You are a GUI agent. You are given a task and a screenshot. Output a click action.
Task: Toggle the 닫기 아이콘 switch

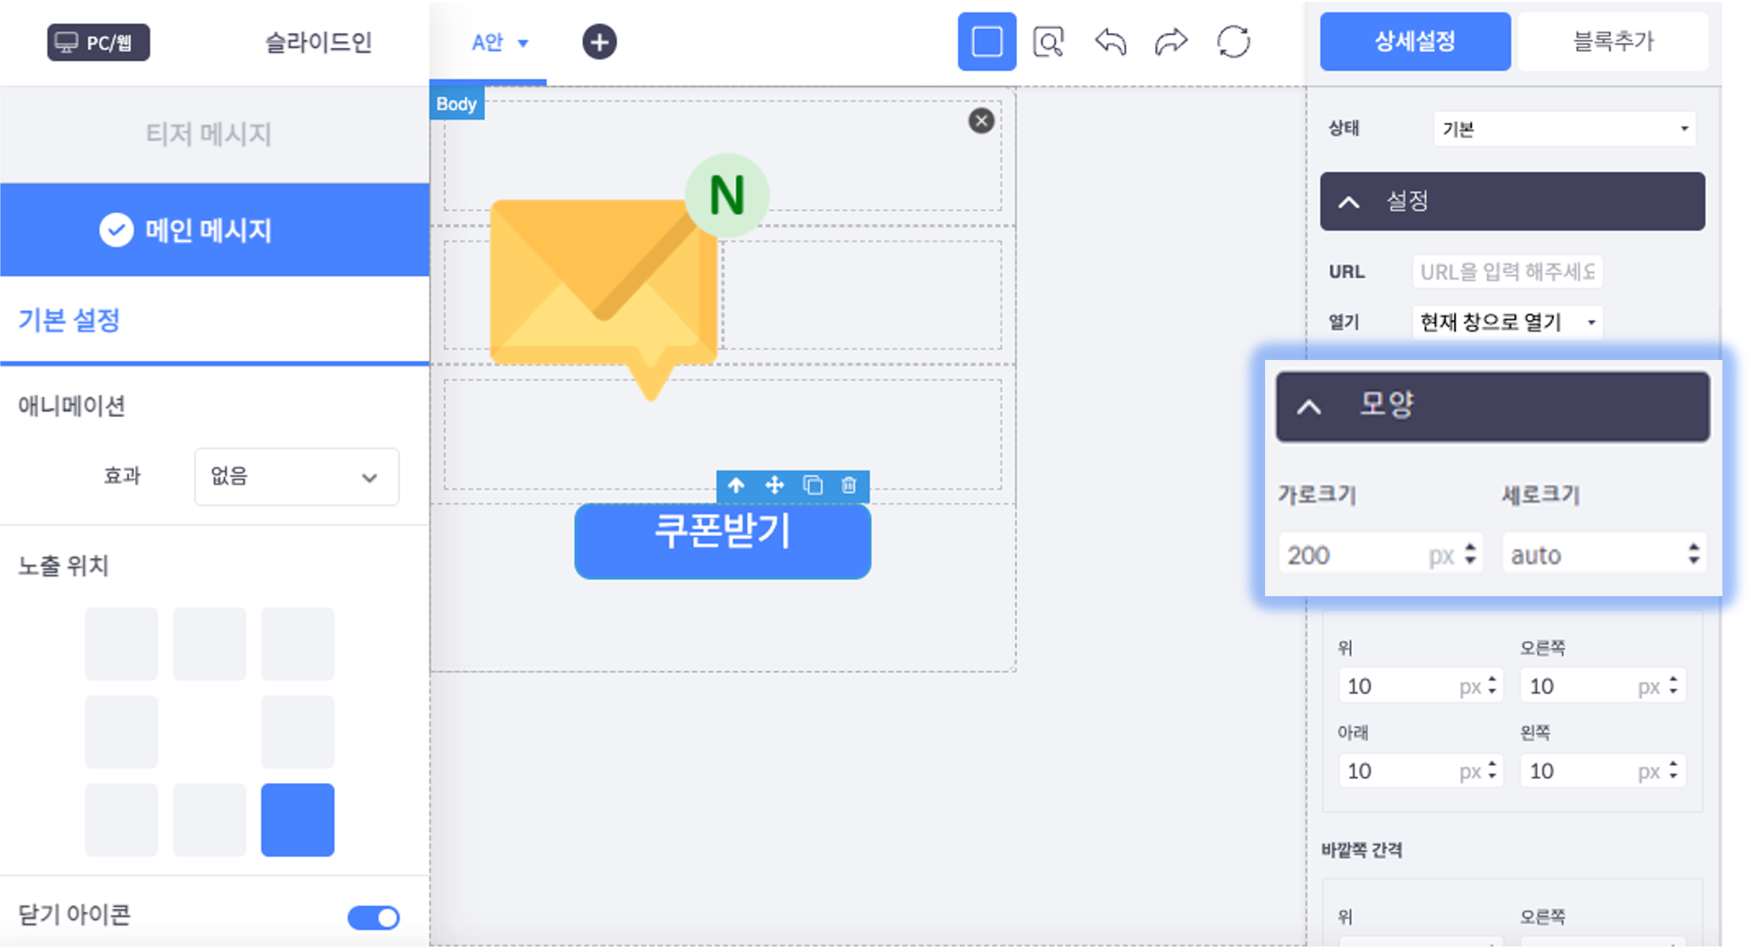(373, 917)
